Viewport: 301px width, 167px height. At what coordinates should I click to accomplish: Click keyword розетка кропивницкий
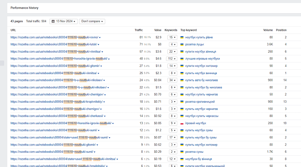coord(200,102)
